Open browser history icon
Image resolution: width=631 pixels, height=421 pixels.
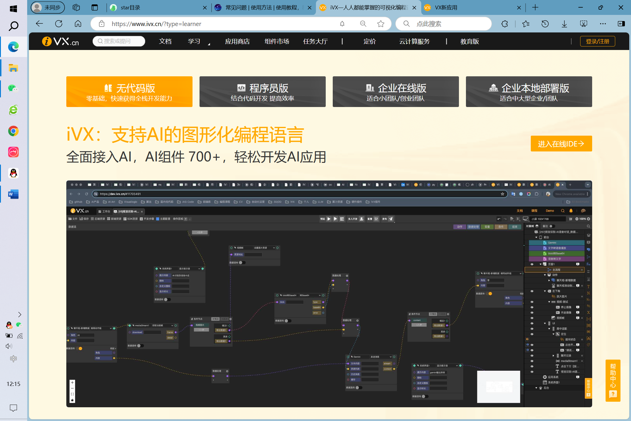(545, 24)
